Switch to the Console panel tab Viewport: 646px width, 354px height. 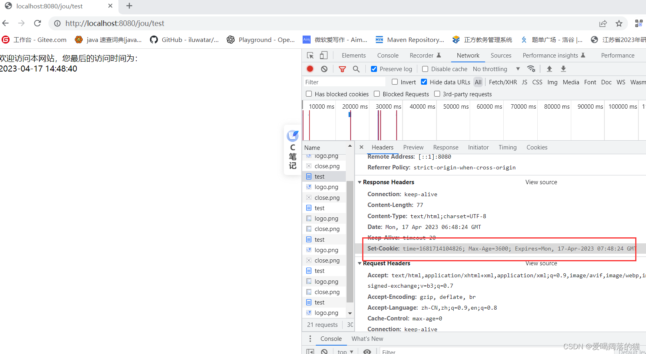[x=388, y=56]
